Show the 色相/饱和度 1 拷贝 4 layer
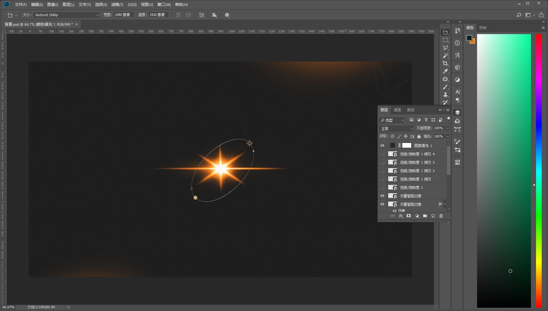The height and width of the screenshot is (311, 548). (382, 154)
